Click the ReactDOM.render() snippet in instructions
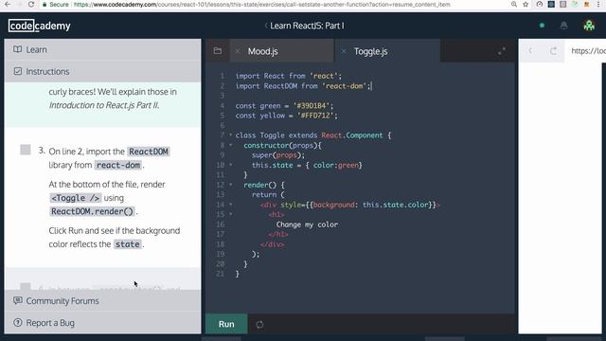This screenshot has height=341, width=606. pos(92,211)
